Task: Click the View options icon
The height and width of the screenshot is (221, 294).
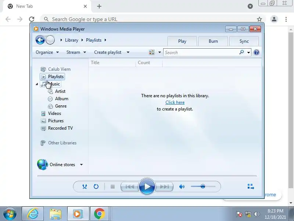Action: tap(151, 52)
